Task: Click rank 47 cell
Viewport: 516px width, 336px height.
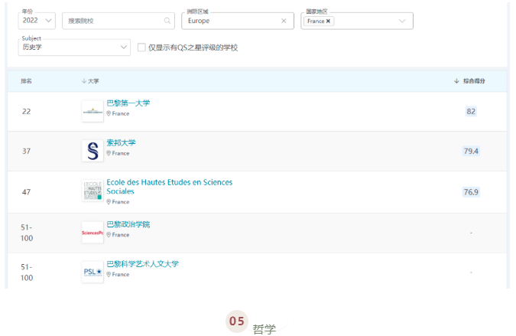Action: (26, 192)
